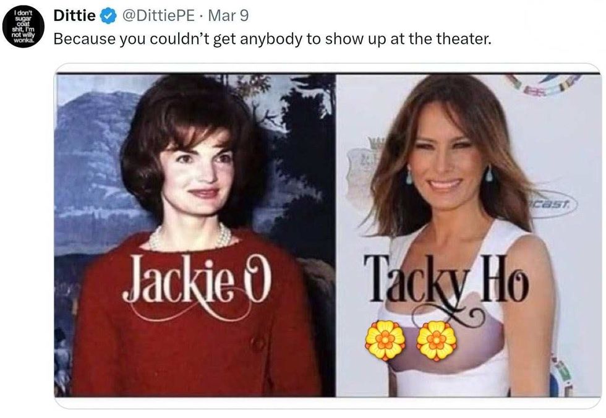This screenshot has width=606, height=418.
Task: Open the Dittie display name
Action: tap(74, 16)
